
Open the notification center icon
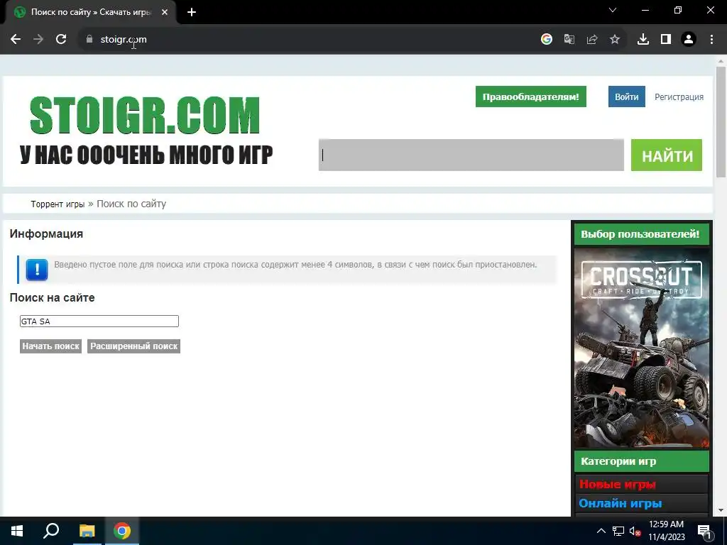[704, 532]
